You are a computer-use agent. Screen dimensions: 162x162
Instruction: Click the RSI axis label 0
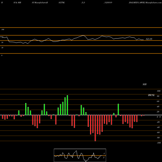(2, 55)
